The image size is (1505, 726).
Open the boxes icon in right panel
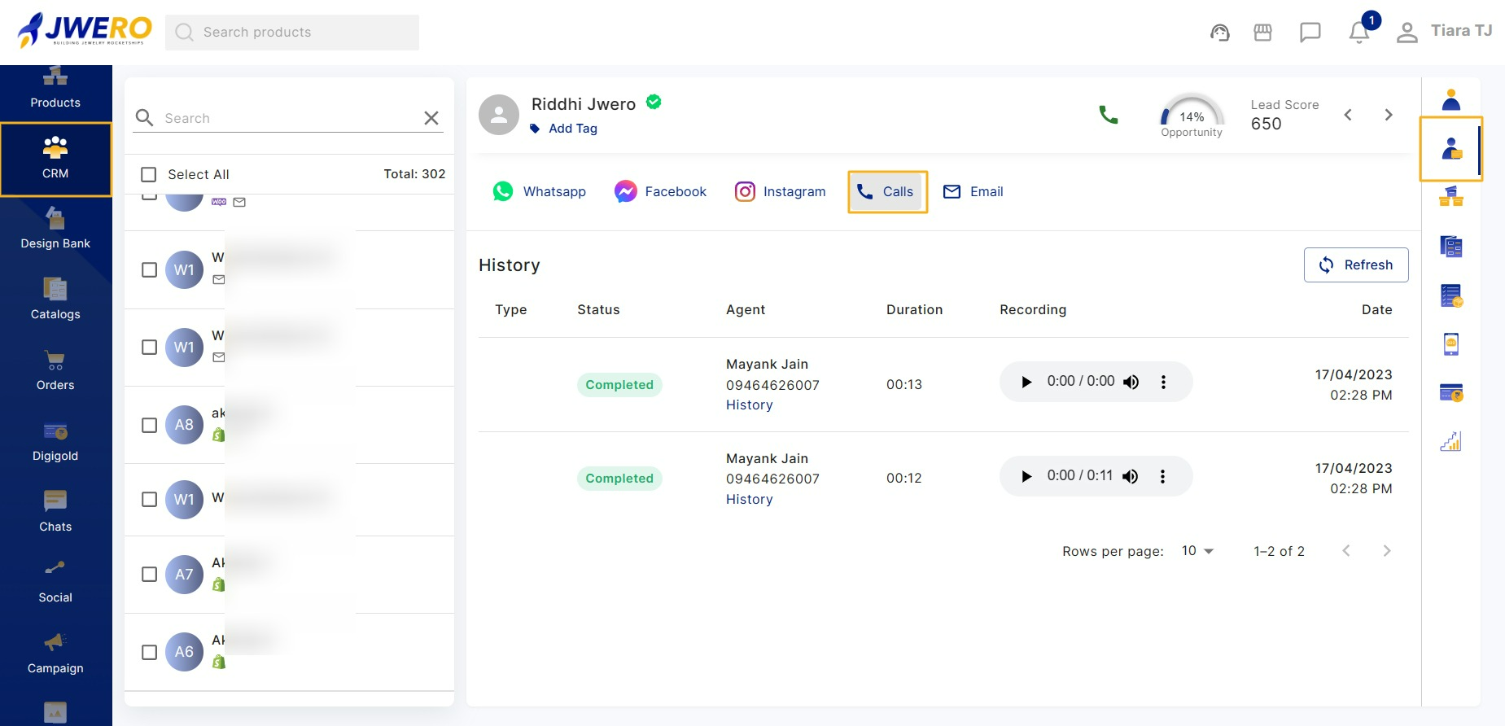pos(1451,197)
